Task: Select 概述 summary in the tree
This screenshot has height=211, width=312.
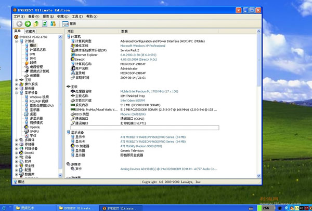Action: tap(33, 46)
